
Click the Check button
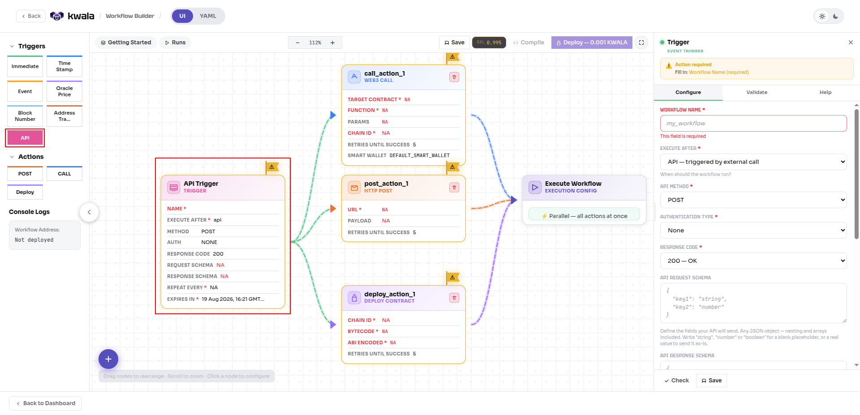pos(676,381)
